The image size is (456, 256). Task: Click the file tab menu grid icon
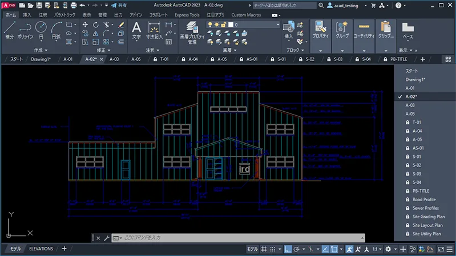pos(448,59)
